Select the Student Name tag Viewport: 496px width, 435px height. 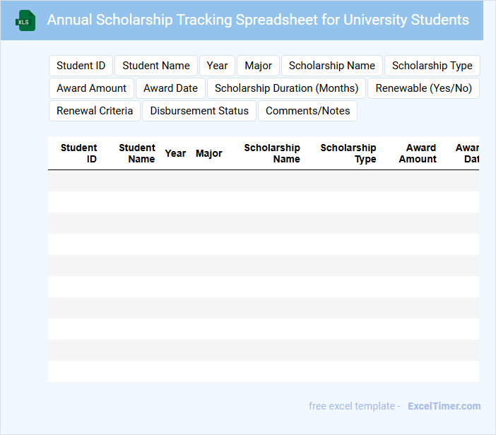tap(156, 66)
